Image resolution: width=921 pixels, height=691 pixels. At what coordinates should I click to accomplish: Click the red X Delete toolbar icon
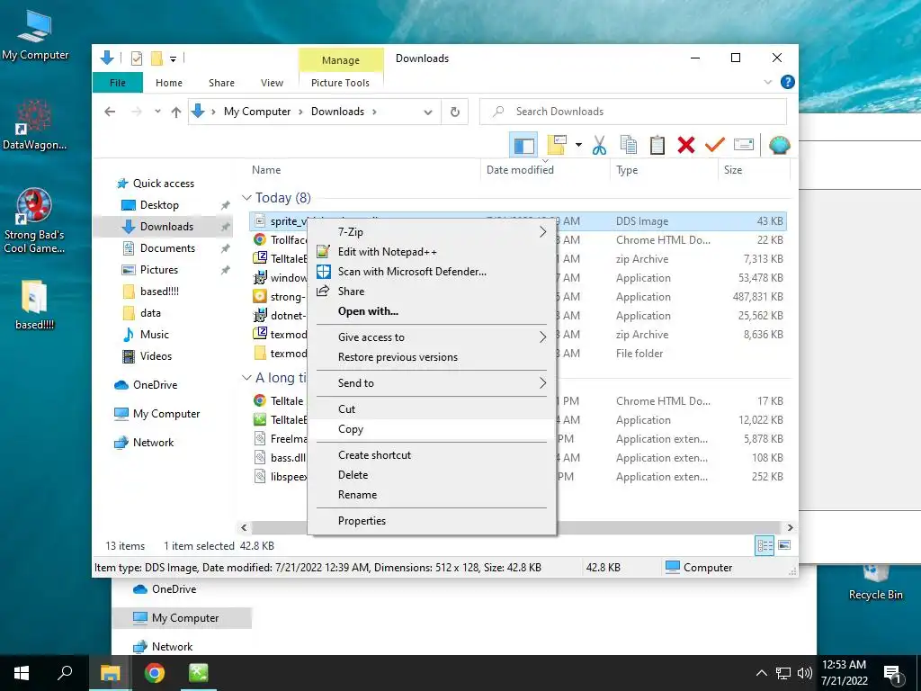tap(686, 145)
